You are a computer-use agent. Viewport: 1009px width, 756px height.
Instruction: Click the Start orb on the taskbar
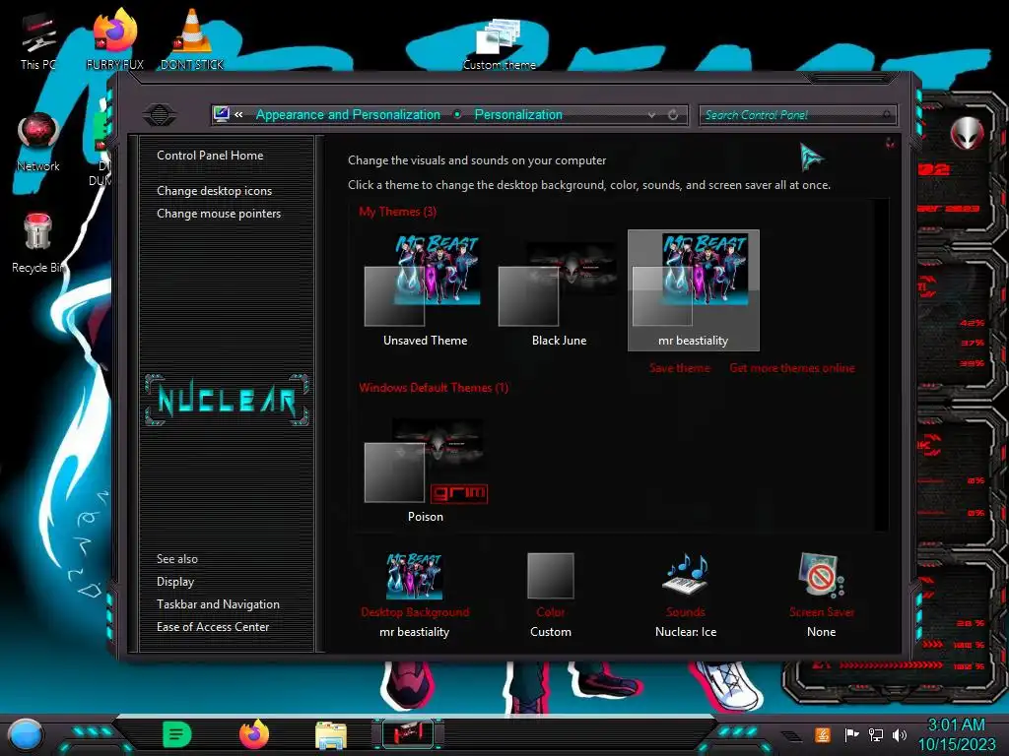pyautogui.click(x=25, y=734)
